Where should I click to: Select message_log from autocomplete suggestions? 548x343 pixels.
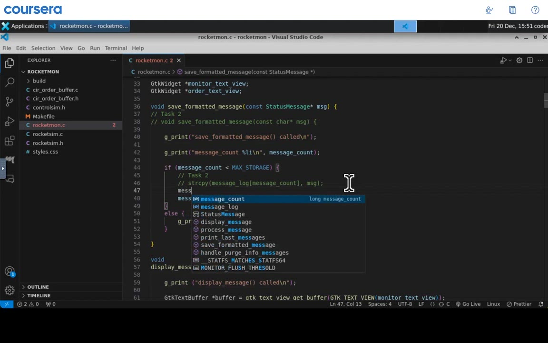click(219, 207)
